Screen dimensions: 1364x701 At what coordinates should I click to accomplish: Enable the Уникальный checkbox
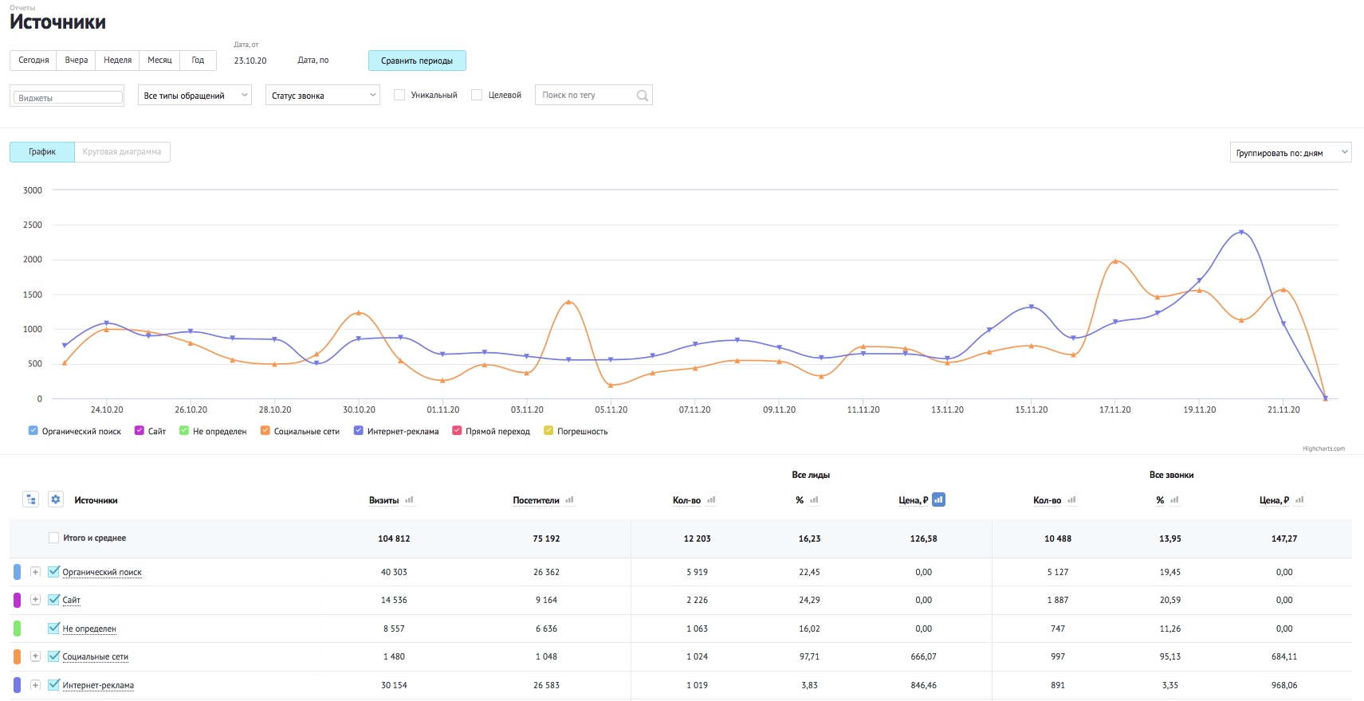pyautogui.click(x=399, y=95)
